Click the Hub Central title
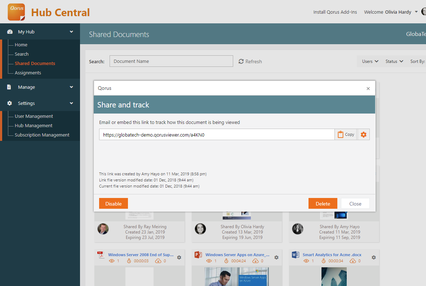 (x=60, y=13)
